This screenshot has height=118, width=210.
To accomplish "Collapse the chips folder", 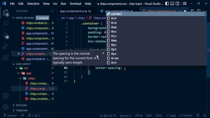I will pyautogui.click(x=20, y=78).
